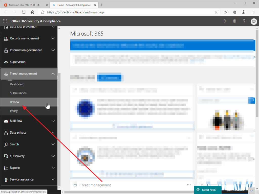Select the Supervision eye icon in the sidebar
The width and height of the screenshot is (259, 194).
(x=6, y=62)
